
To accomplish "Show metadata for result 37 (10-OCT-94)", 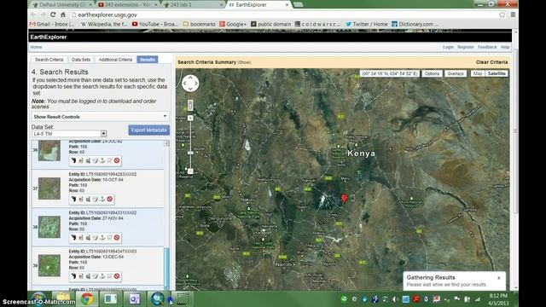I will tap(95, 199).
